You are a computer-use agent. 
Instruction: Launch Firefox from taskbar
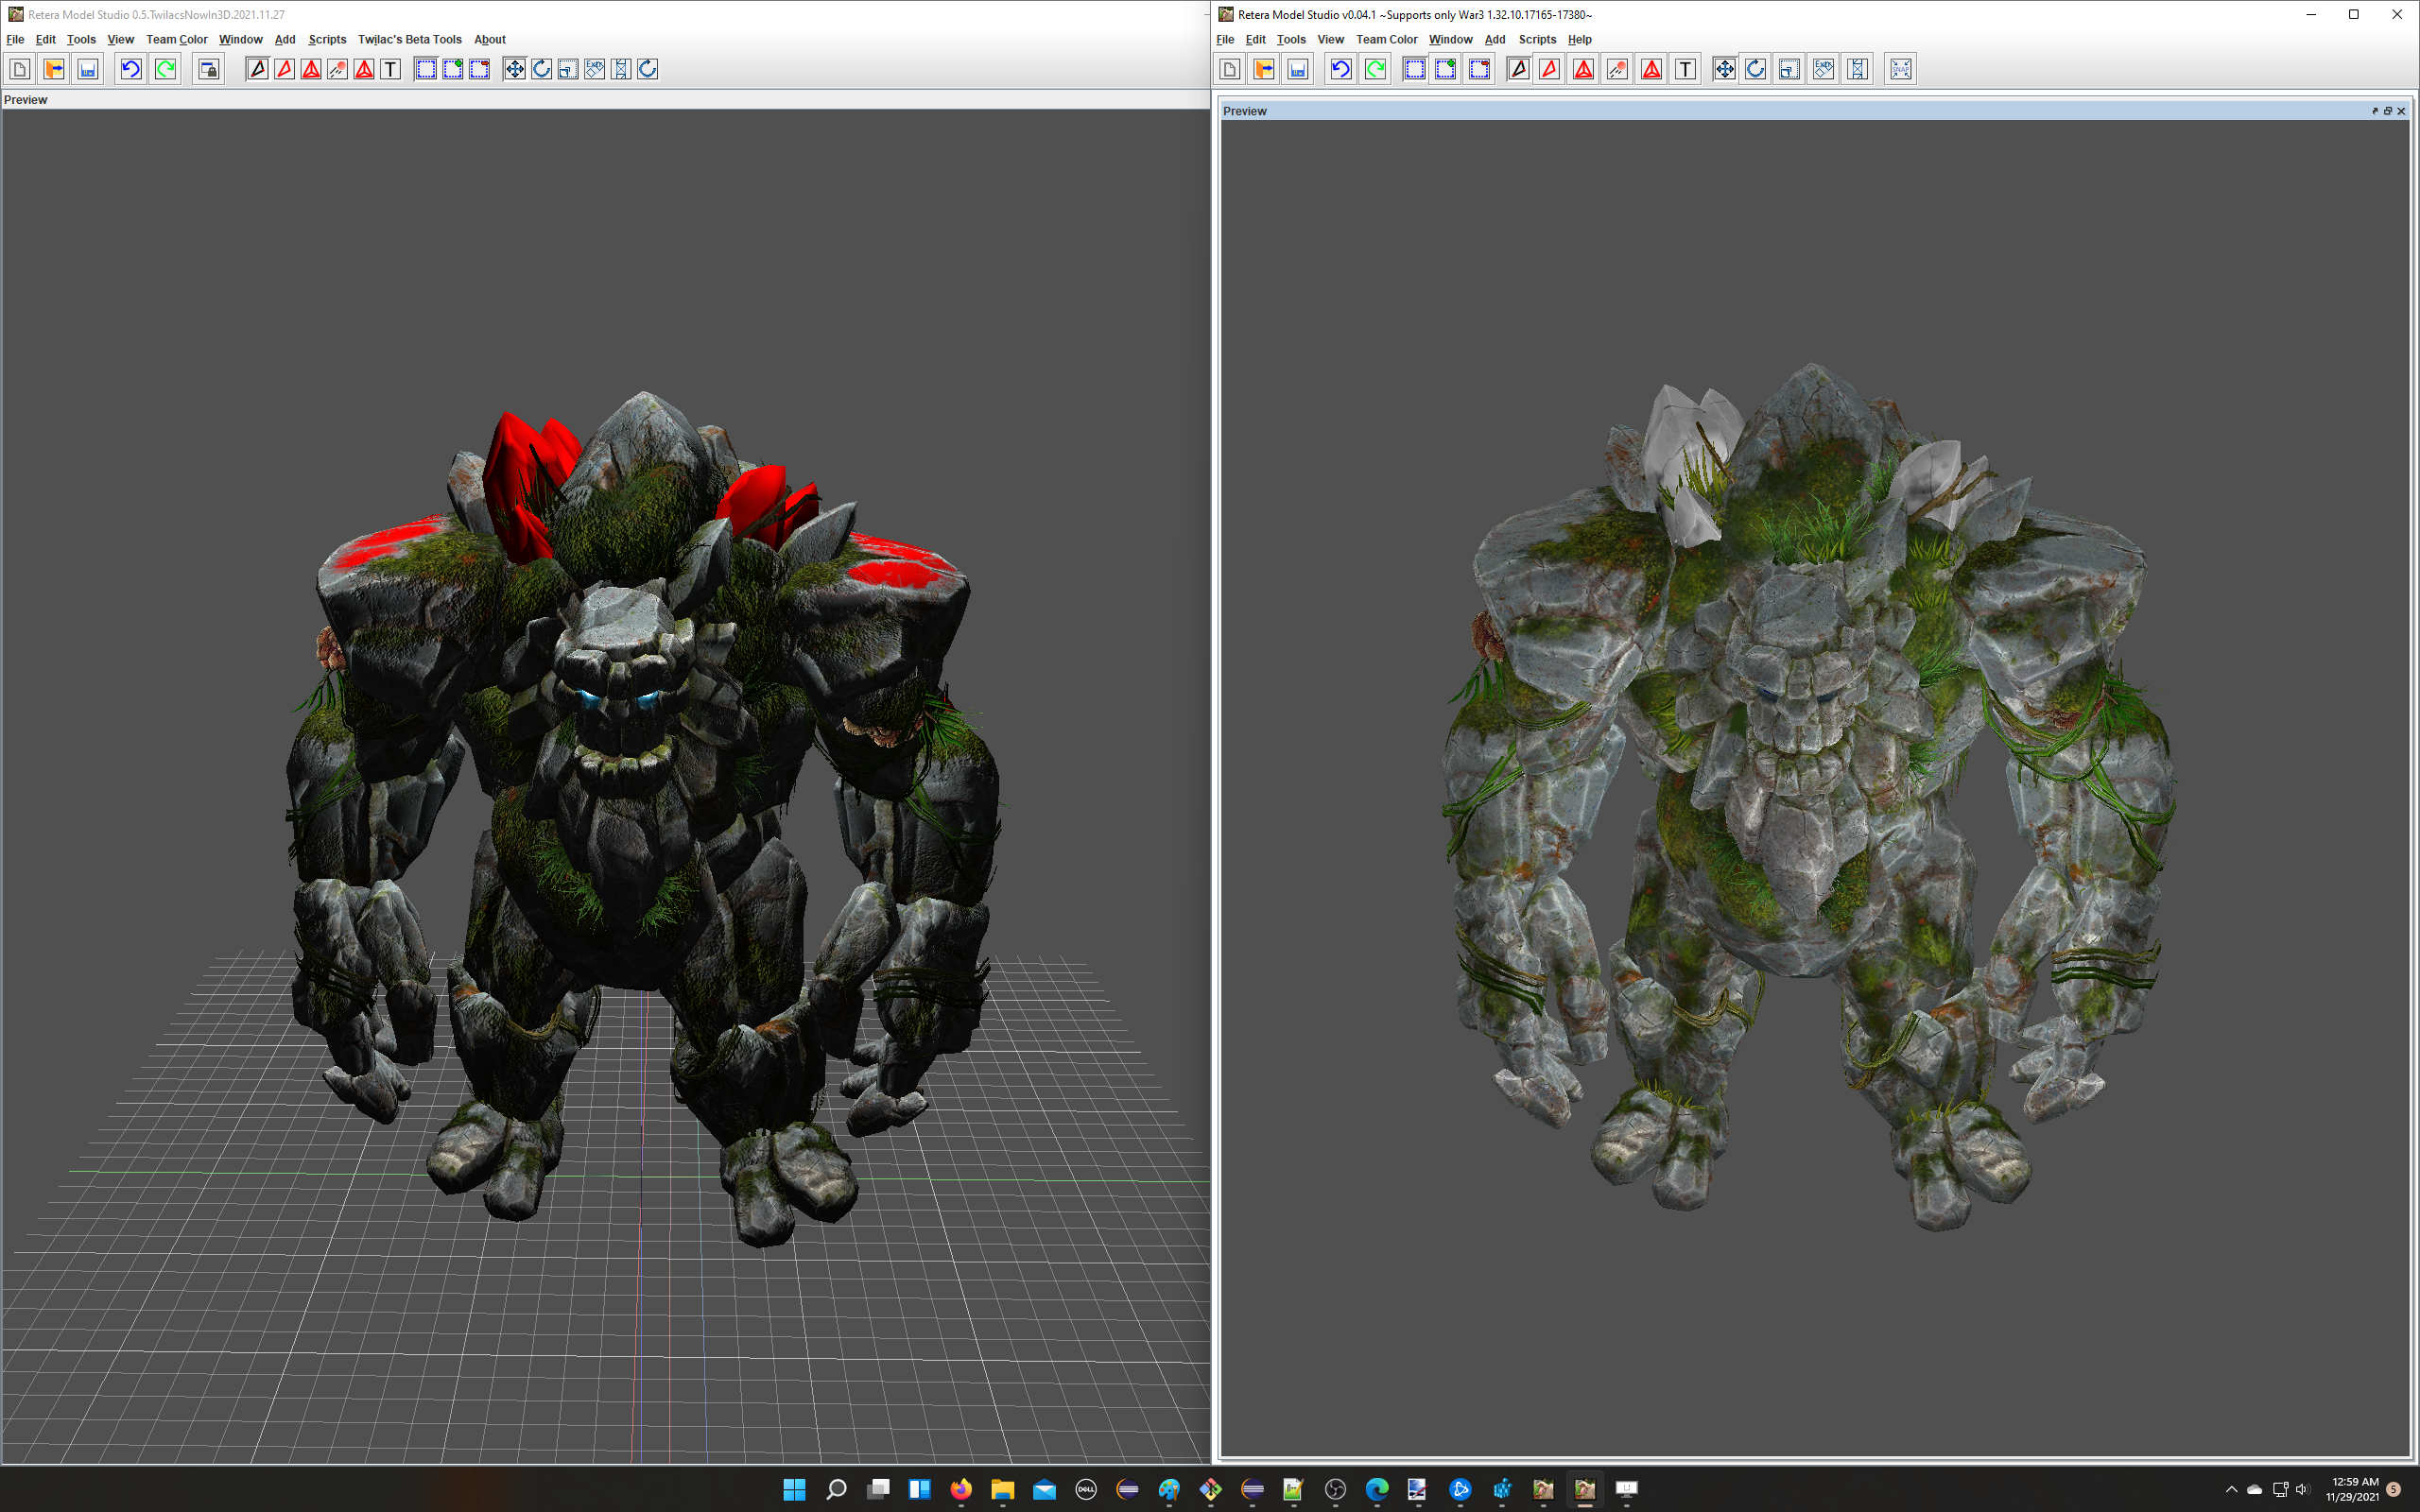coord(961,1490)
